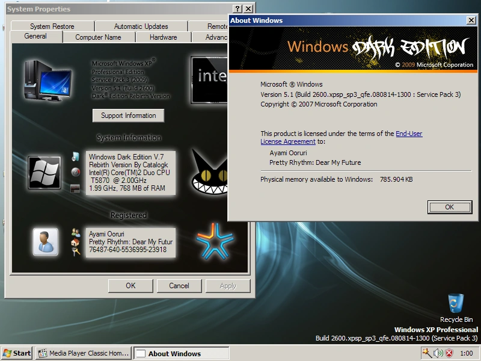Click the 1.99 GHz, 768 MB of RAM line
This screenshot has width=481, height=361.
pos(127,188)
